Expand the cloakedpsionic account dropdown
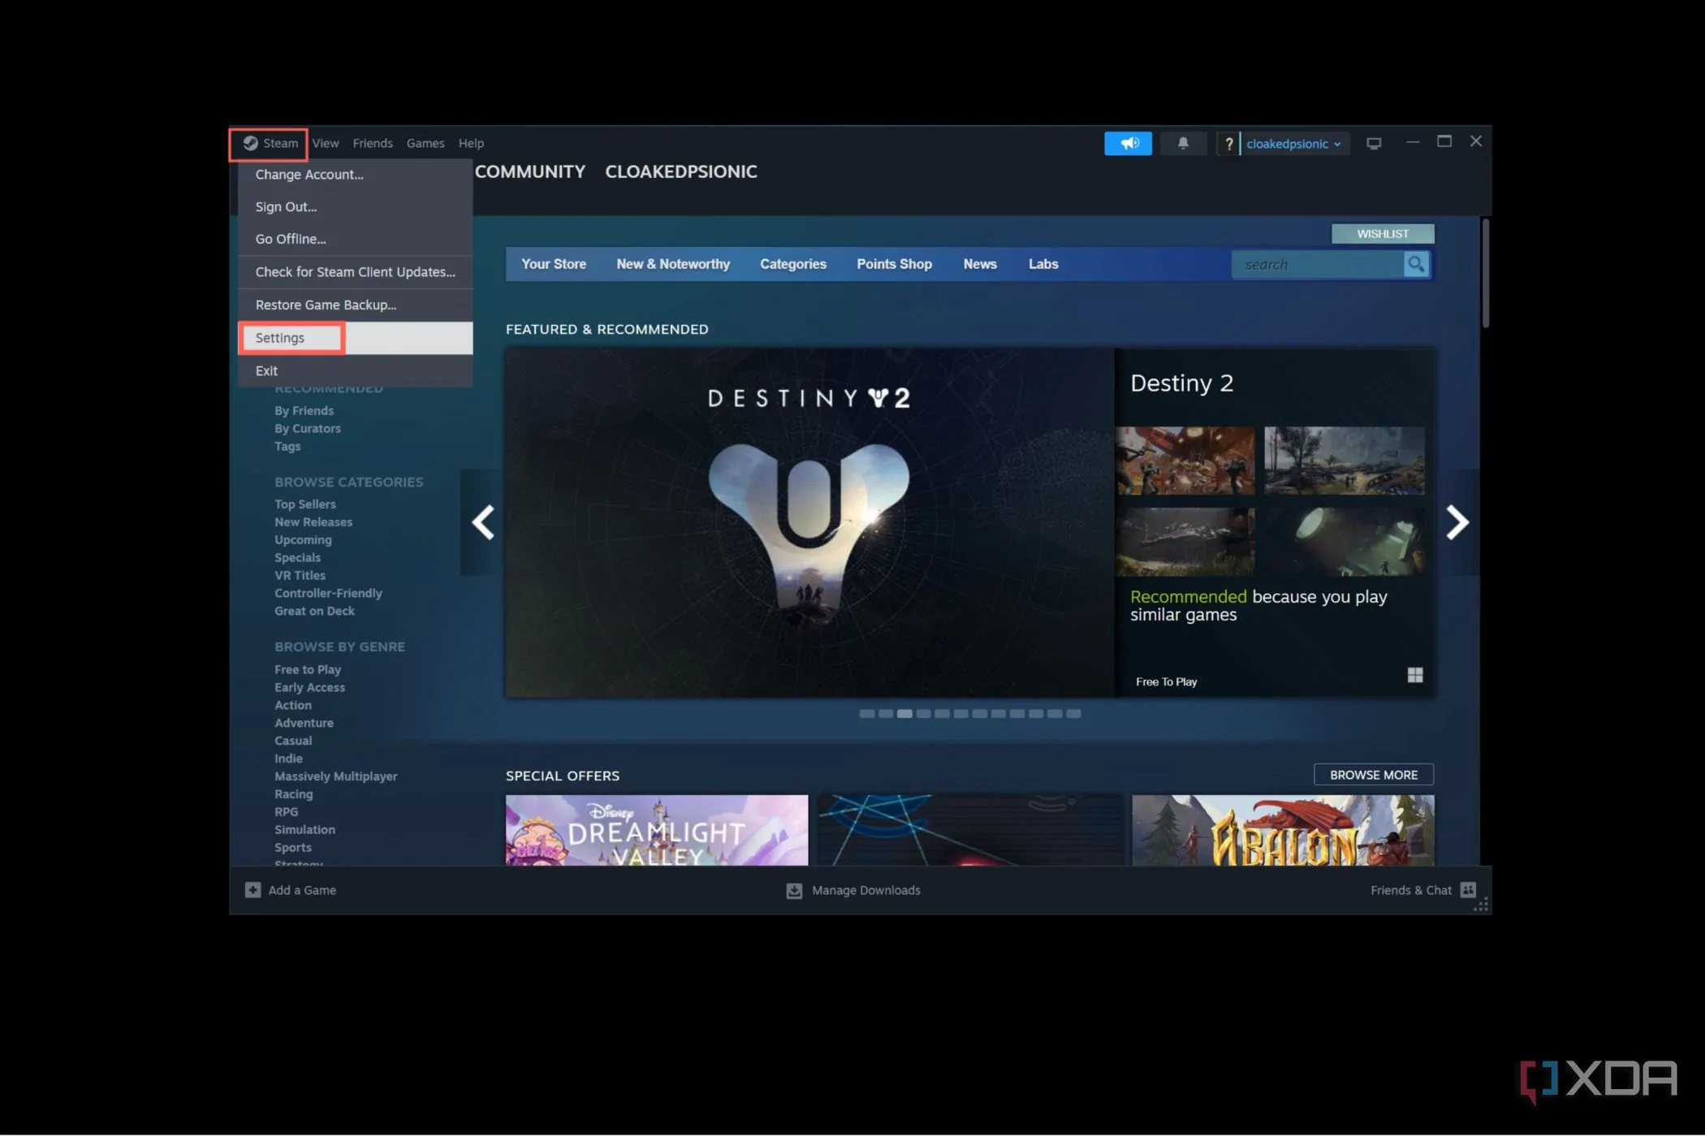This screenshot has height=1137, width=1705. click(x=1294, y=145)
